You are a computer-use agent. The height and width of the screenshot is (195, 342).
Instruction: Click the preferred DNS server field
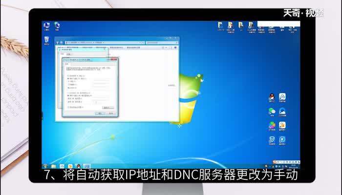pos(101,98)
